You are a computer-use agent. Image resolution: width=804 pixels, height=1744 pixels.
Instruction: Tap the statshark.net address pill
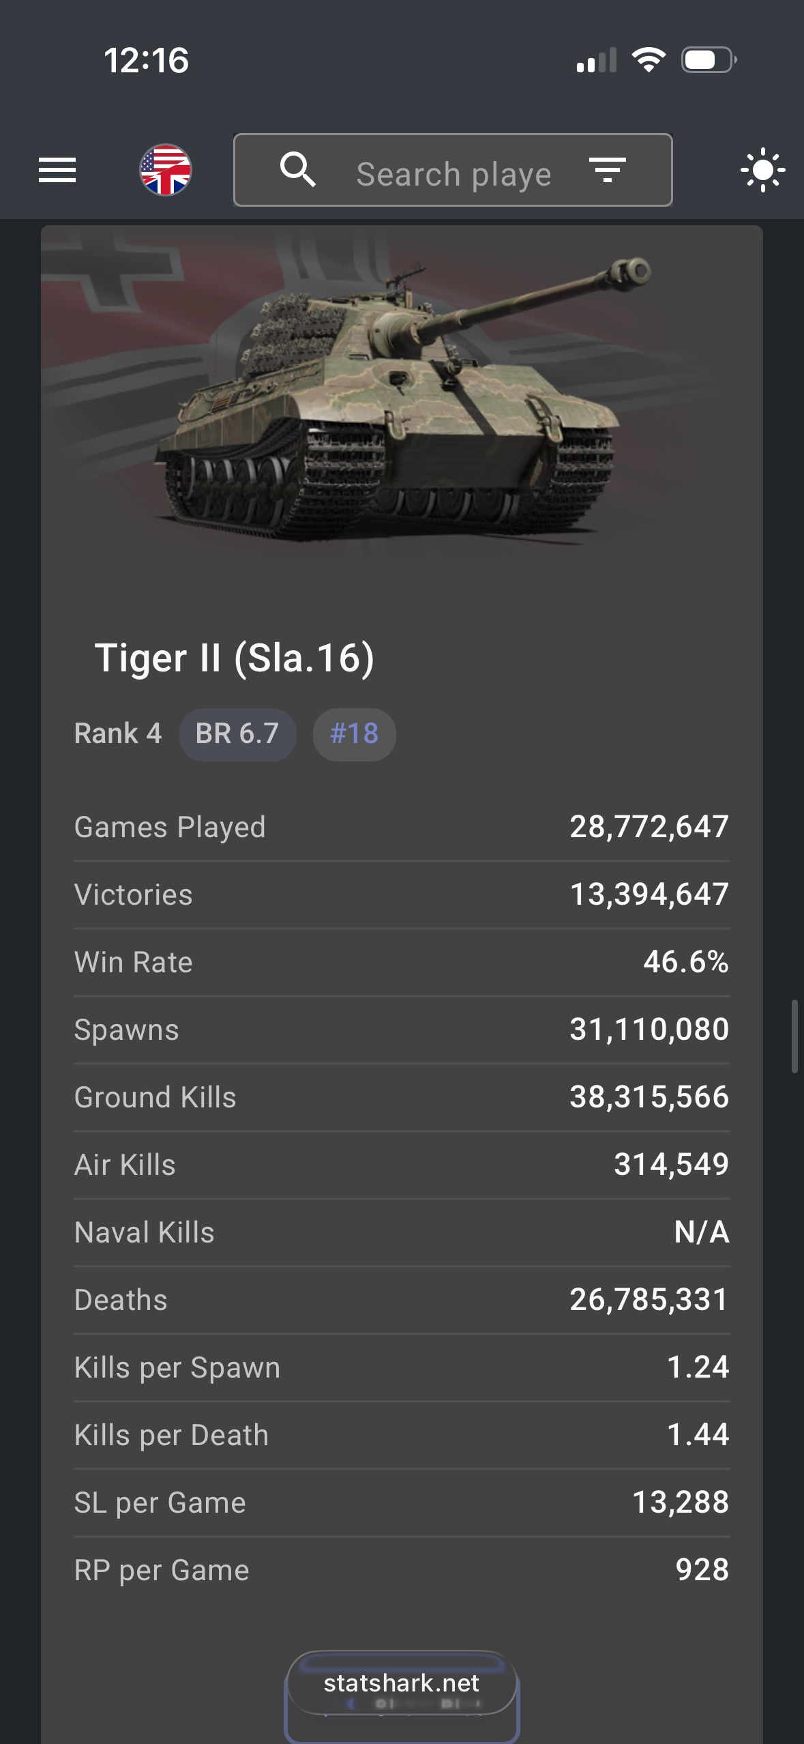402,1683
